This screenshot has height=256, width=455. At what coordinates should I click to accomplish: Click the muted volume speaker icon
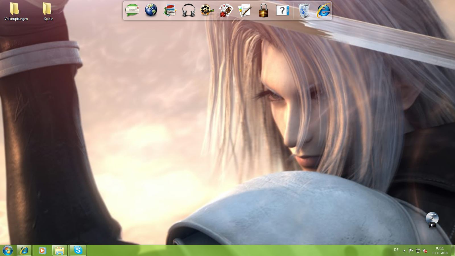[x=425, y=251]
